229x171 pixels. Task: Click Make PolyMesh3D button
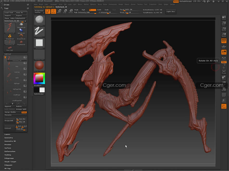click(x=18, y=18)
